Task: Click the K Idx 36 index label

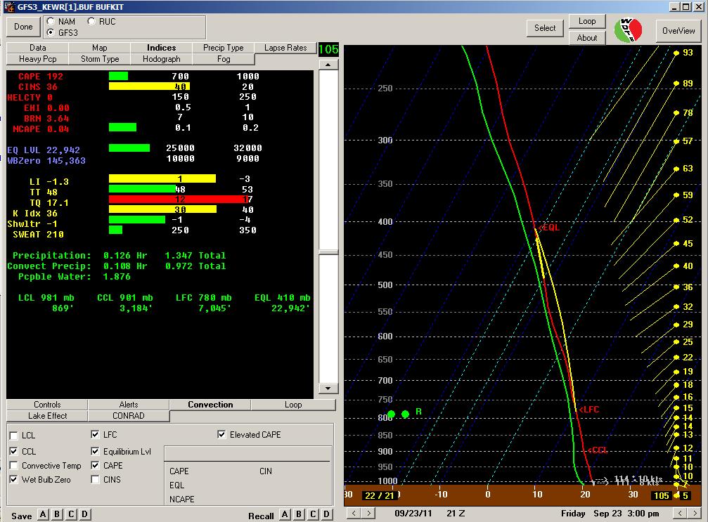Action: (x=35, y=213)
